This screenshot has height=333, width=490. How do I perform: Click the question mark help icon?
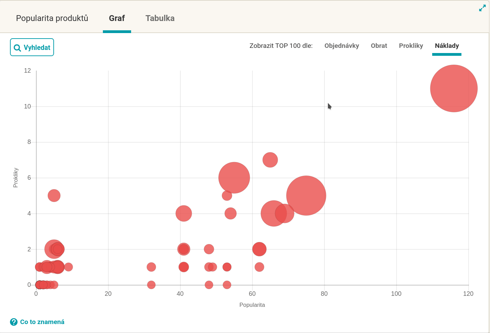tap(14, 322)
